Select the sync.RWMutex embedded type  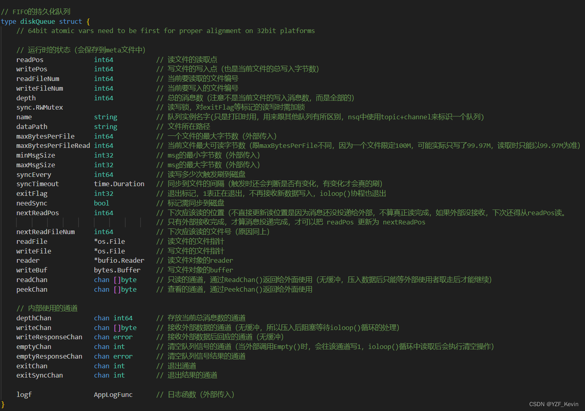[x=40, y=107]
